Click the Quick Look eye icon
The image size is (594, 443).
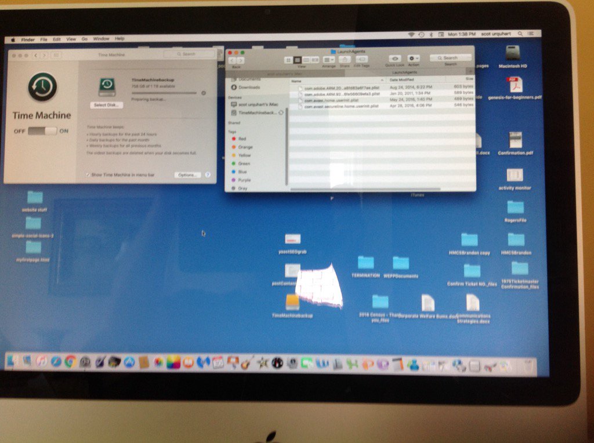click(394, 59)
